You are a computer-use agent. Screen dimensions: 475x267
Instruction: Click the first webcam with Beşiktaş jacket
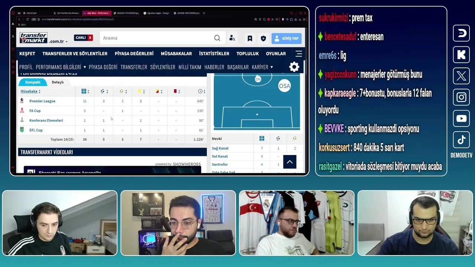60,223
